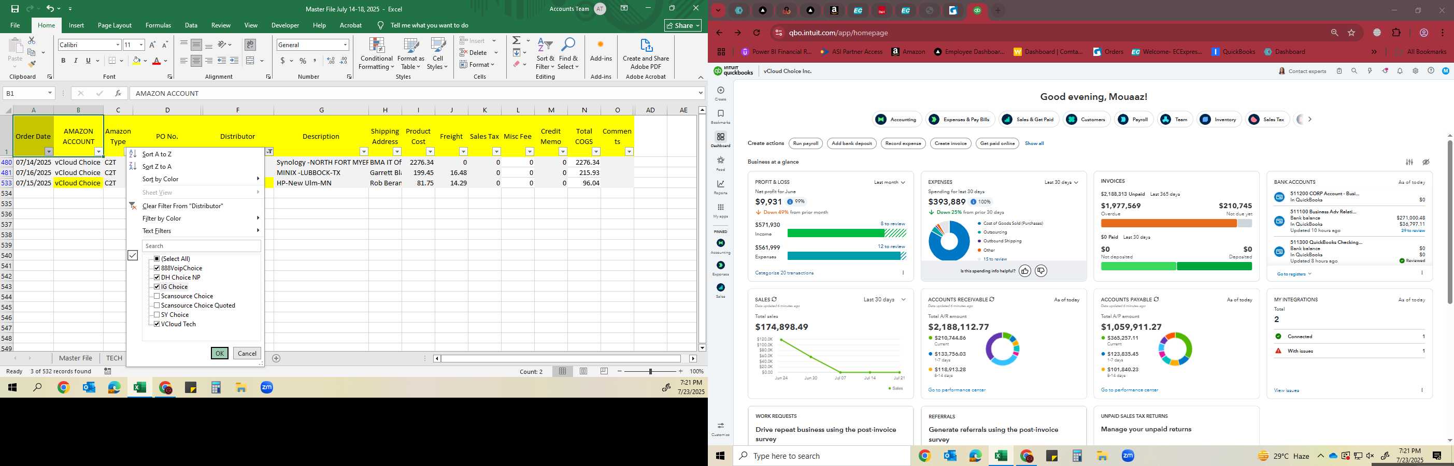This screenshot has height=466, width=1454.
Task: Open QuickBooks notifications bell
Action: [x=1400, y=71]
